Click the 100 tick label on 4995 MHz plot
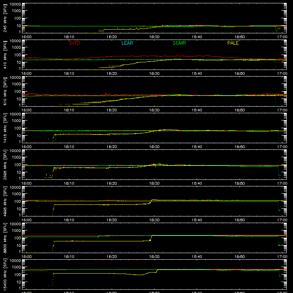Screen dimensions: 293x293 coord(17,201)
